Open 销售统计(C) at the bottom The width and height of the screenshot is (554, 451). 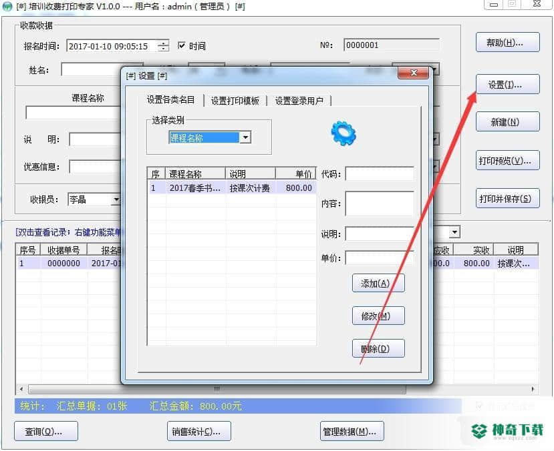point(199,431)
